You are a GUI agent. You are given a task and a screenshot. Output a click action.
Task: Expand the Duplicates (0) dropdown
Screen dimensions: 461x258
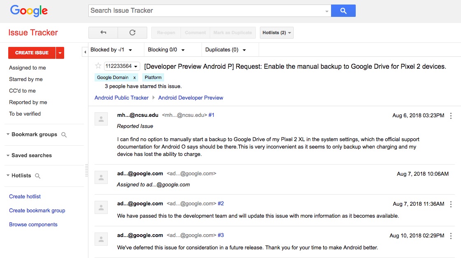[225, 50]
